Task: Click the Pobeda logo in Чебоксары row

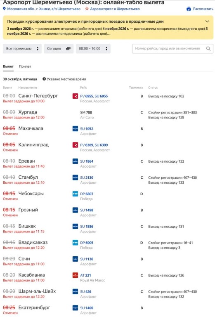Action: click(x=75, y=194)
